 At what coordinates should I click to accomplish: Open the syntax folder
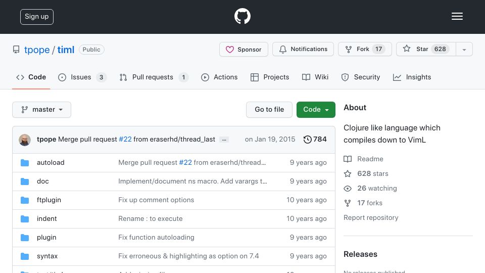click(47, 256)
